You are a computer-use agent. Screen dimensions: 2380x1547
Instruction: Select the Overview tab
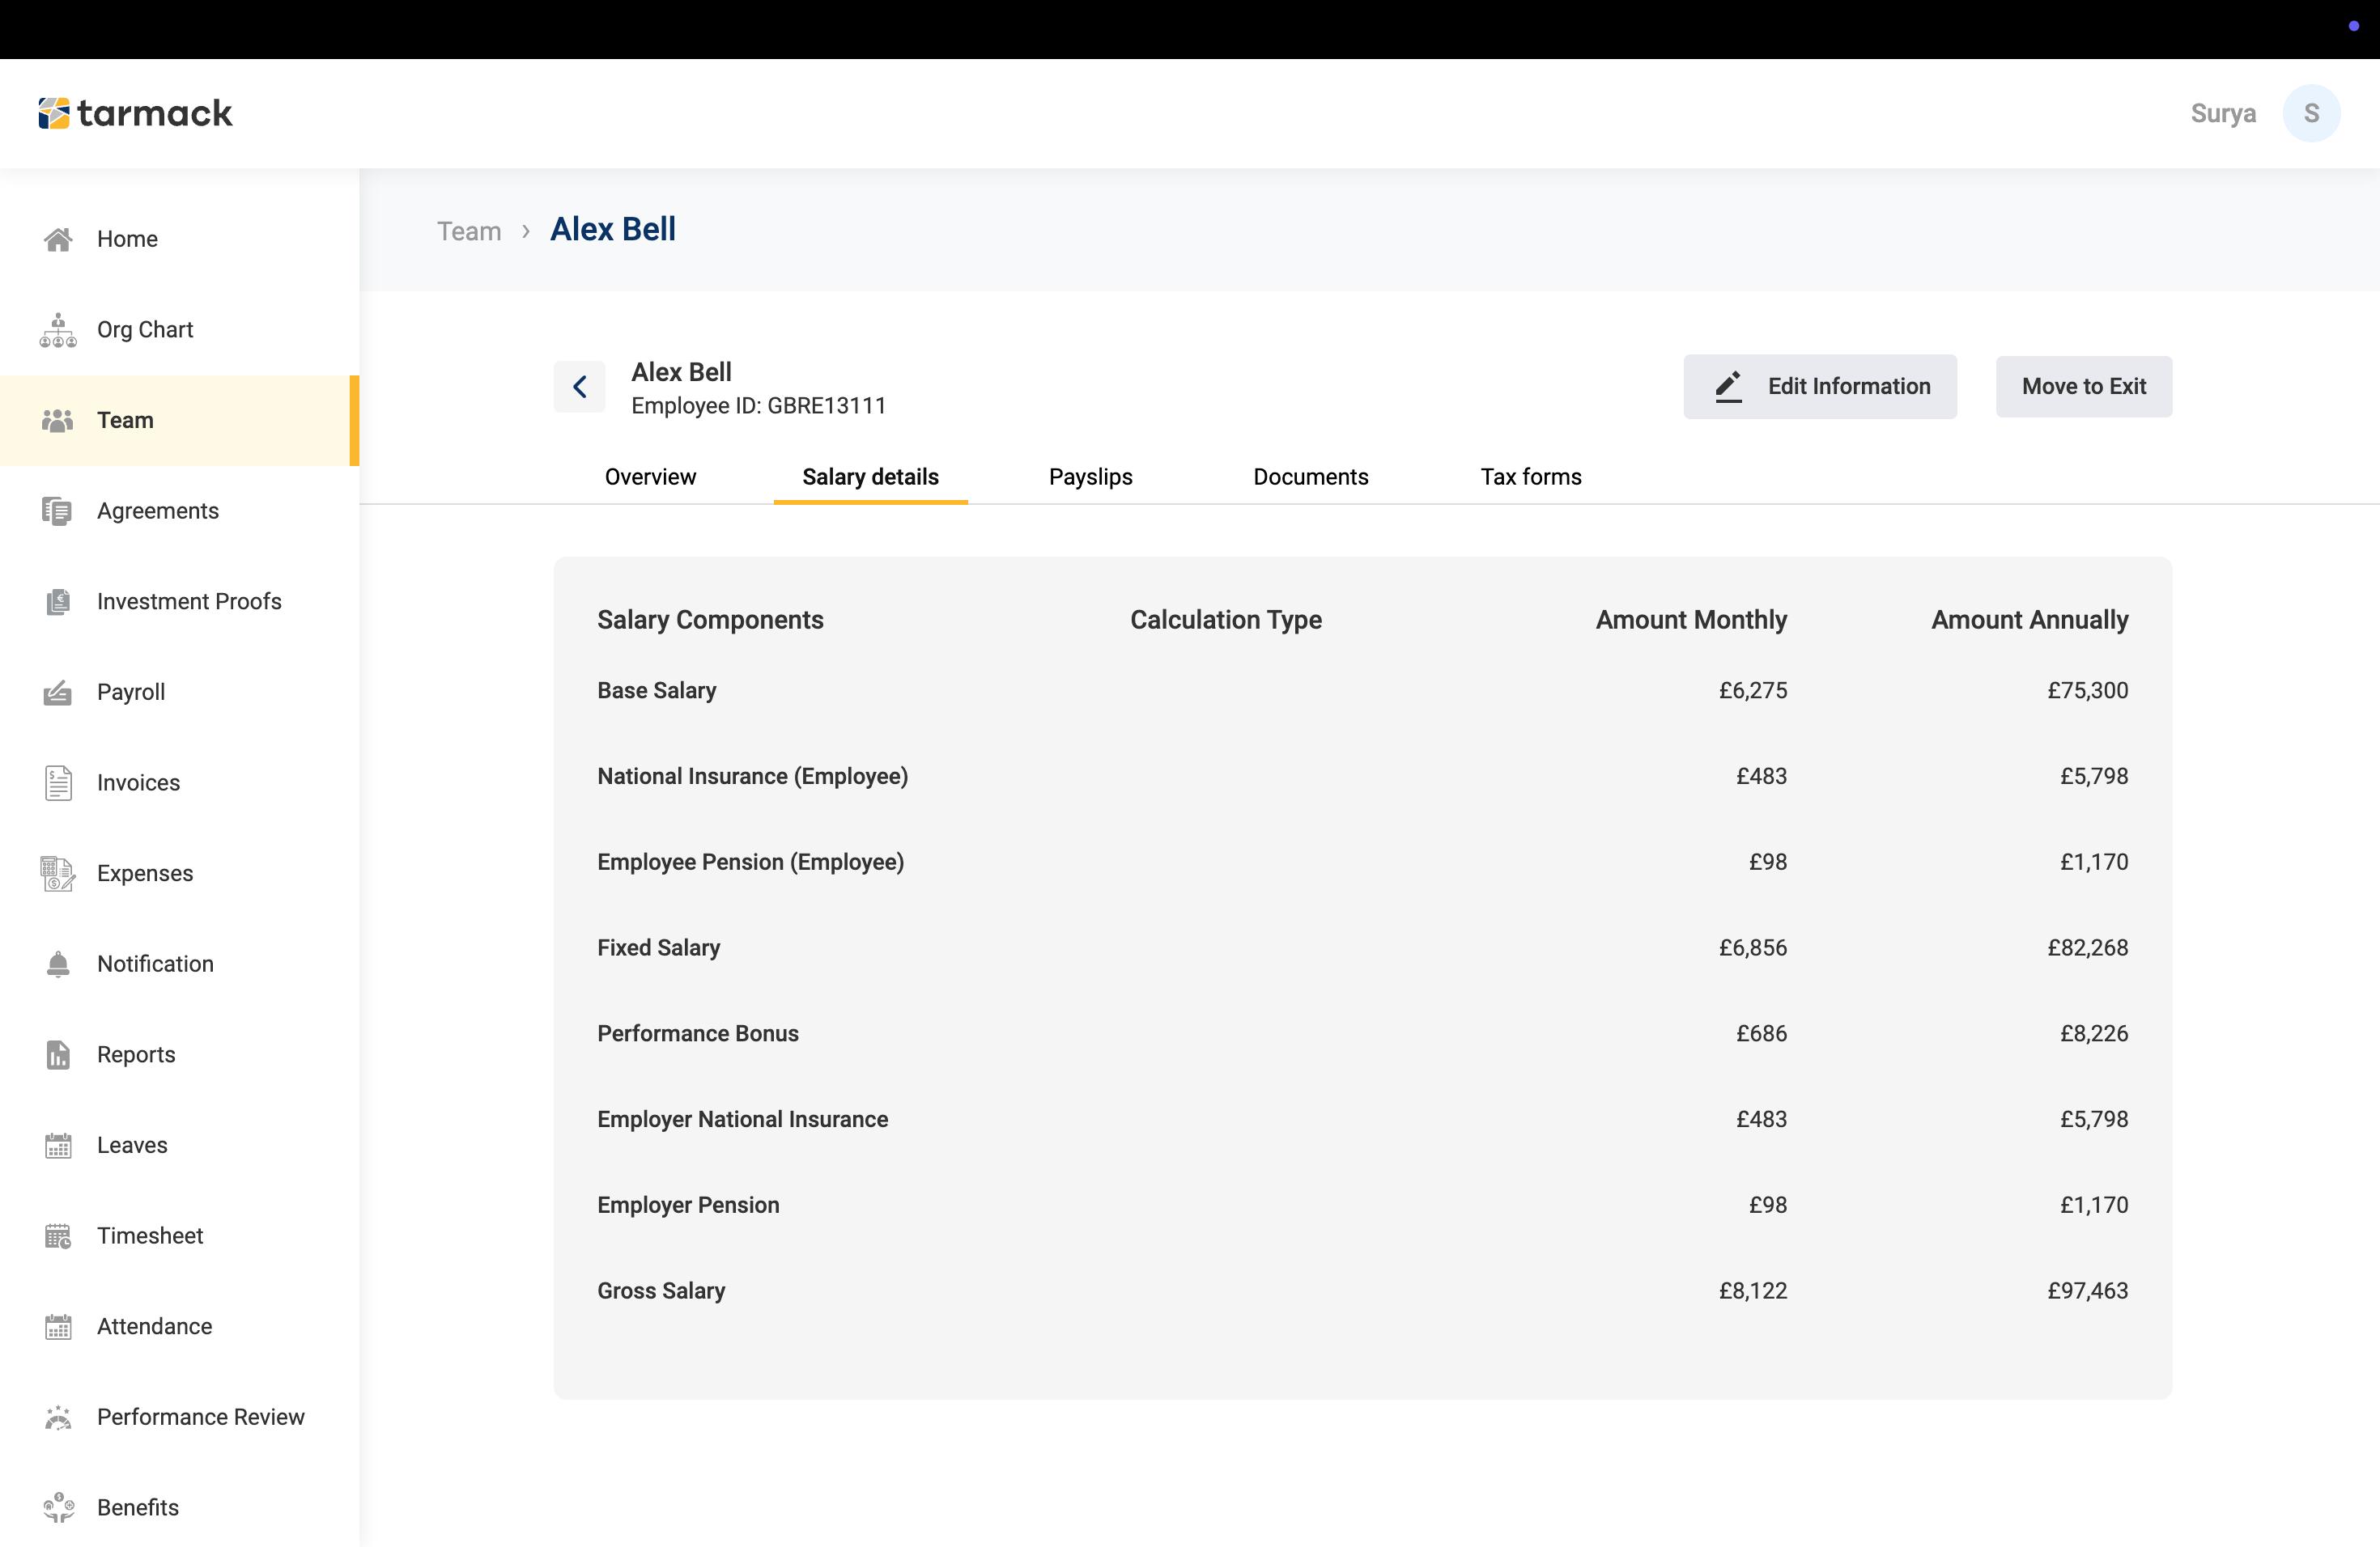click(650, 477)
